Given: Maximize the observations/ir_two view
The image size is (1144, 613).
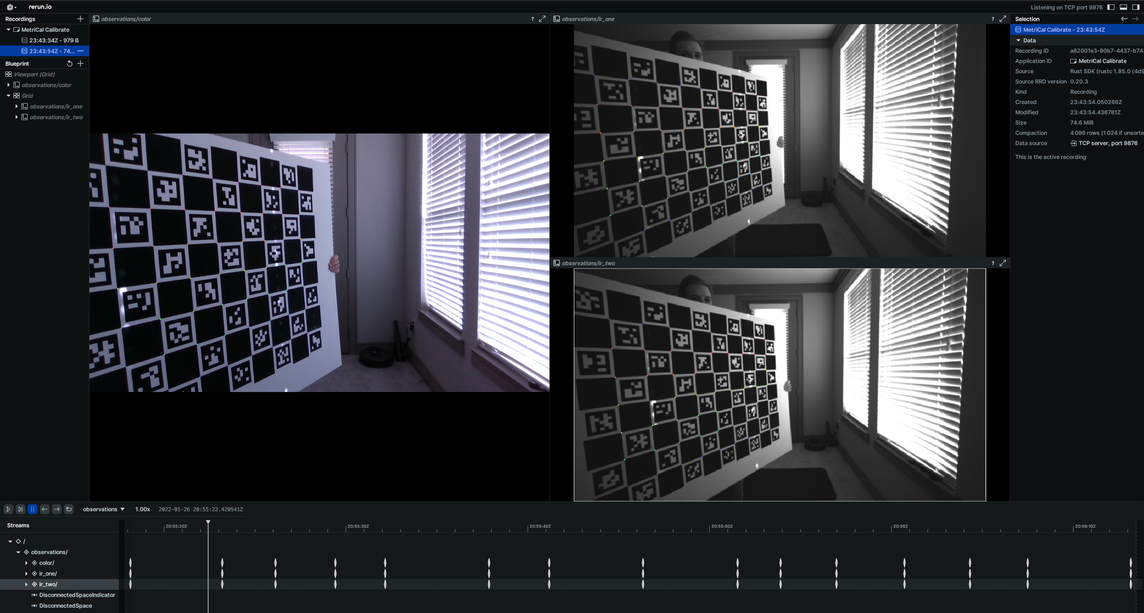Looking at the screenshot, I should point(1003,263).
